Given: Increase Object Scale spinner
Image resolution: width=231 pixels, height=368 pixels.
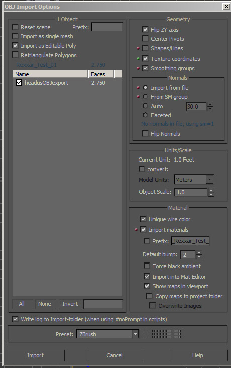Looking at the screenshot, I should click(211, 190).
